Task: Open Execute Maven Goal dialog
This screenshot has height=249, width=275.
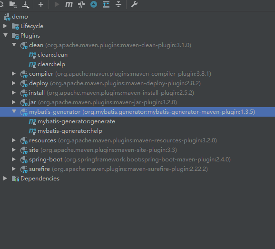Action: (x=69, y=4)
